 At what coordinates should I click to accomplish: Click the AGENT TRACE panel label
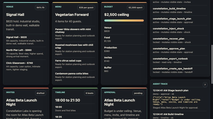[160, 84]
